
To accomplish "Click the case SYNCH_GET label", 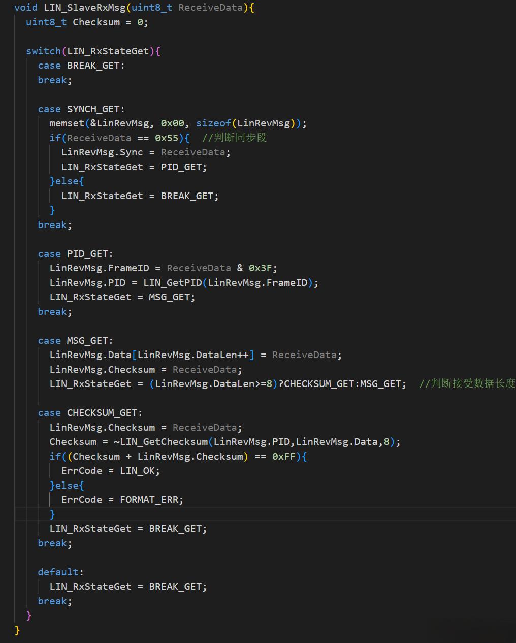I will click(x=81, y=109).
